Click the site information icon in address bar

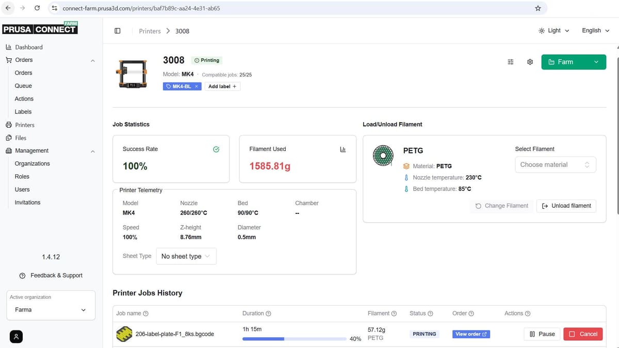point(54,8)
